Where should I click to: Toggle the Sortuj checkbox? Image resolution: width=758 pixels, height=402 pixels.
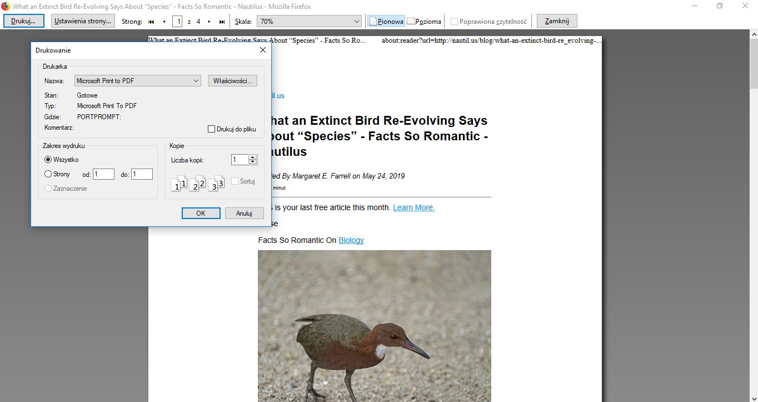[235, 181]
